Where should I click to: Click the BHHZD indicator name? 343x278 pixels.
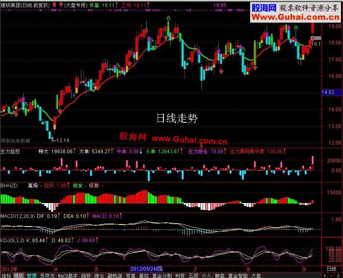[x=9, y=186]
